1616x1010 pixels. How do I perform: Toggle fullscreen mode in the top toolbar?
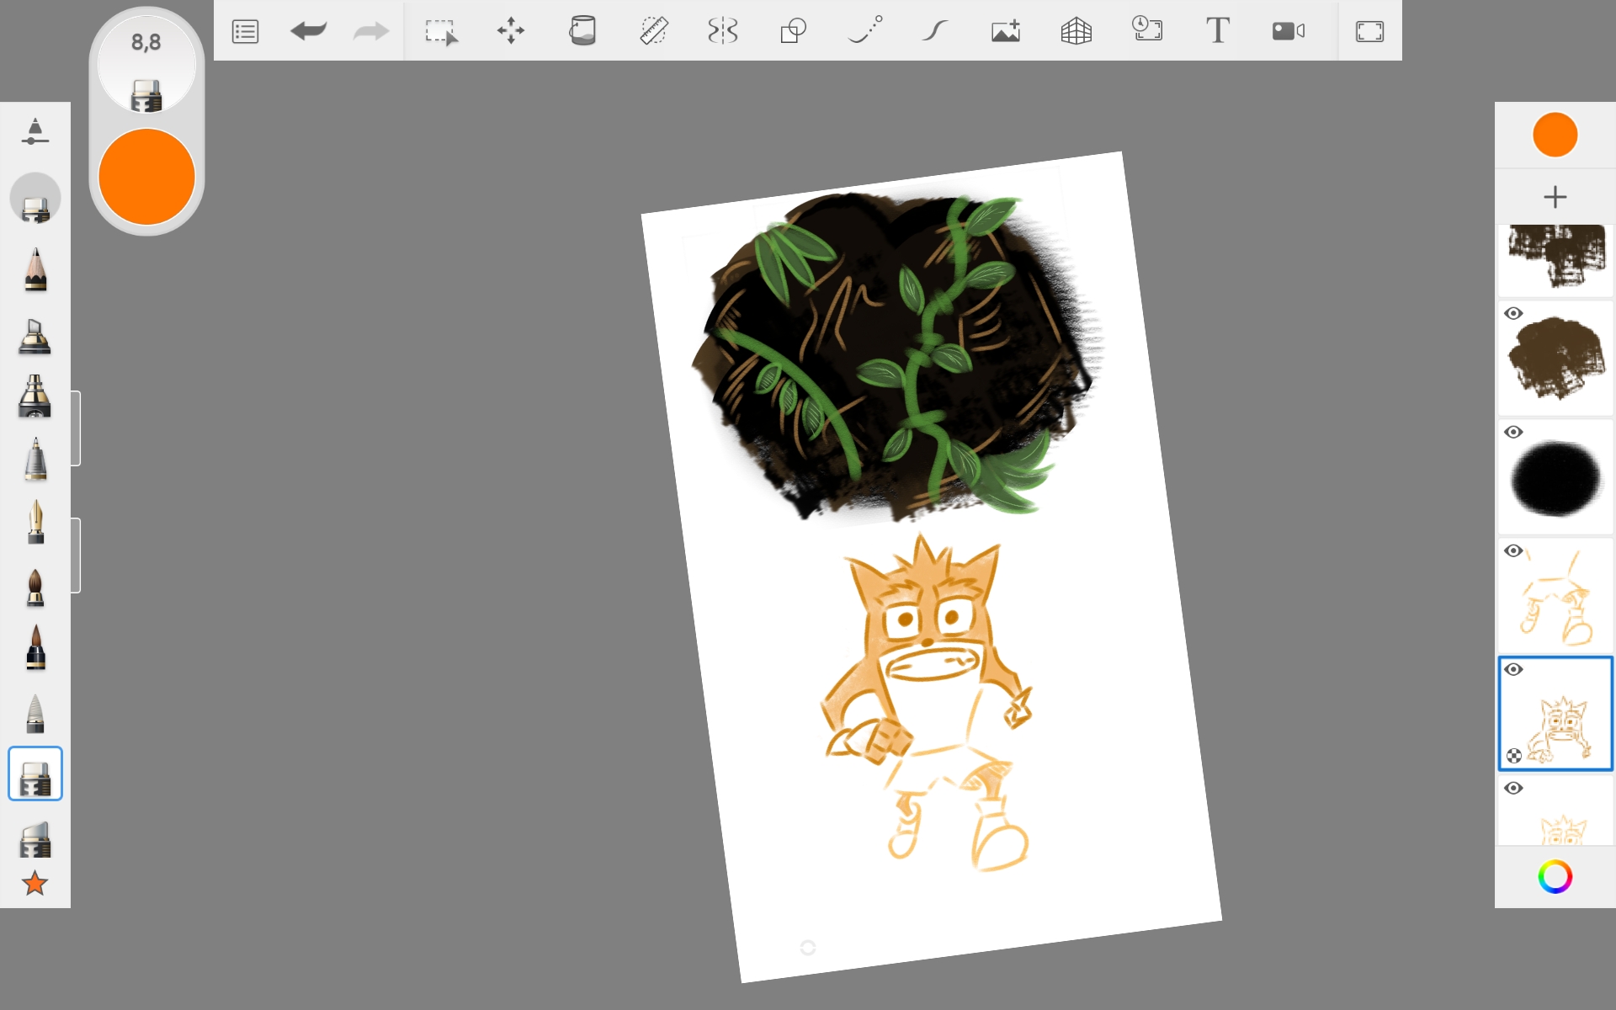coord(1369,32)
